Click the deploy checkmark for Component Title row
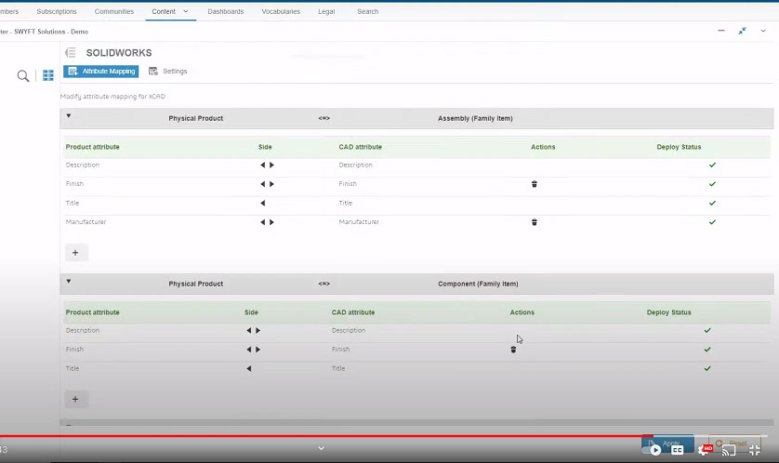 coord(707,368)
